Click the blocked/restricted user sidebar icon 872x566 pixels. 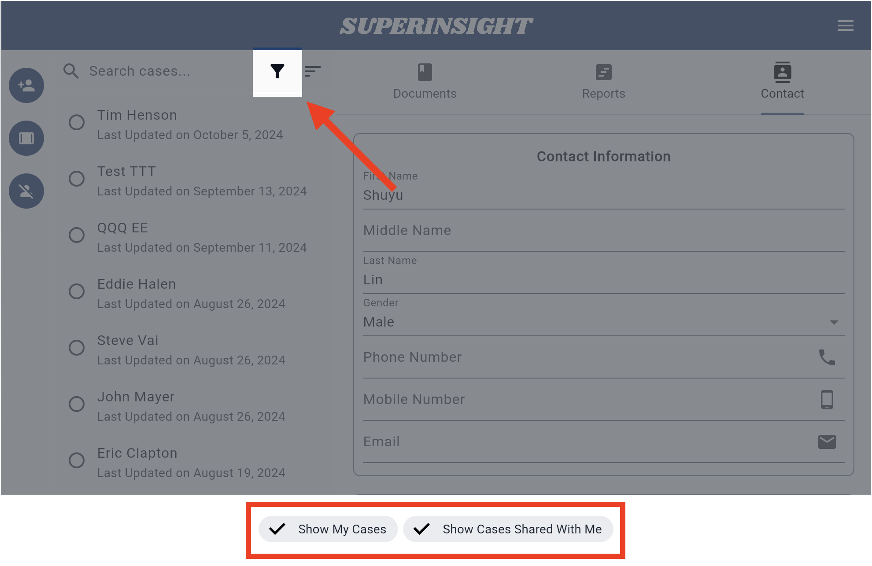coord(27,191)
